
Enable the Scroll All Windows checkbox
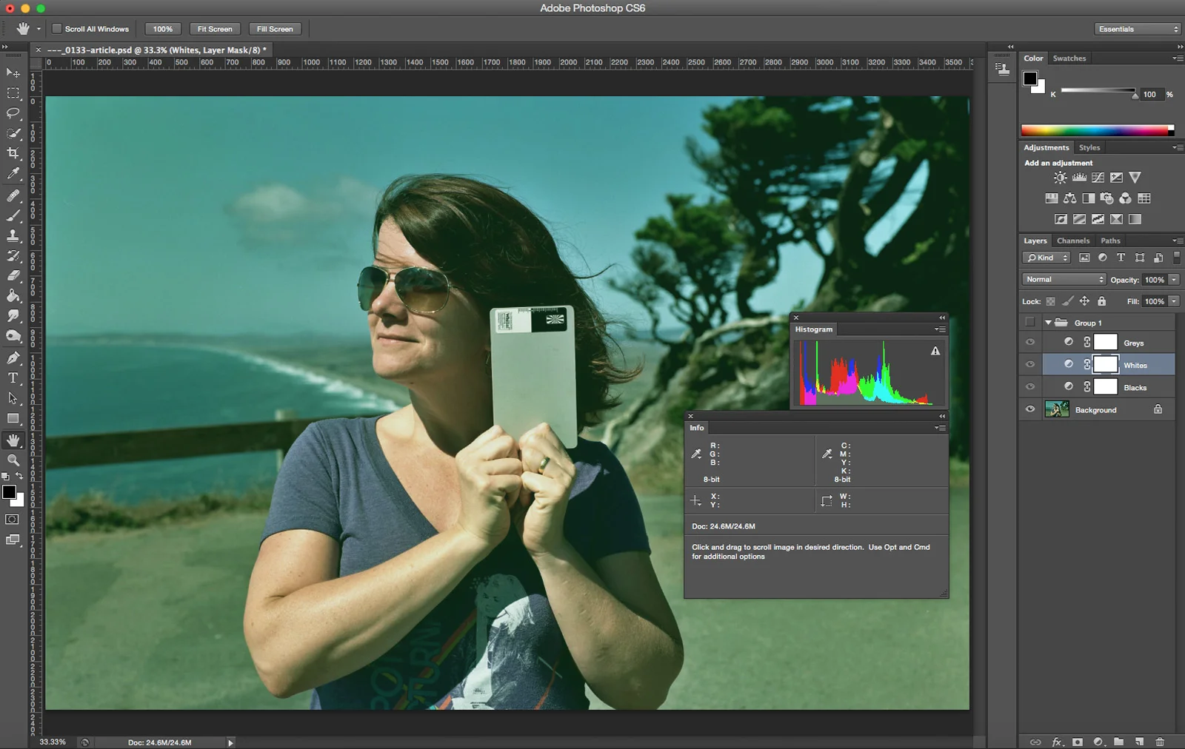tap(57, 28)
